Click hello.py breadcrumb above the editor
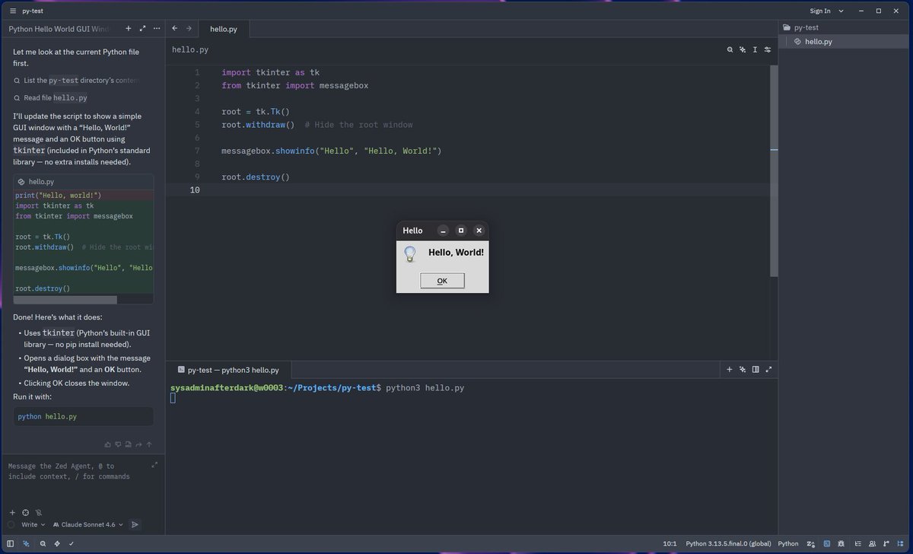 190,49
